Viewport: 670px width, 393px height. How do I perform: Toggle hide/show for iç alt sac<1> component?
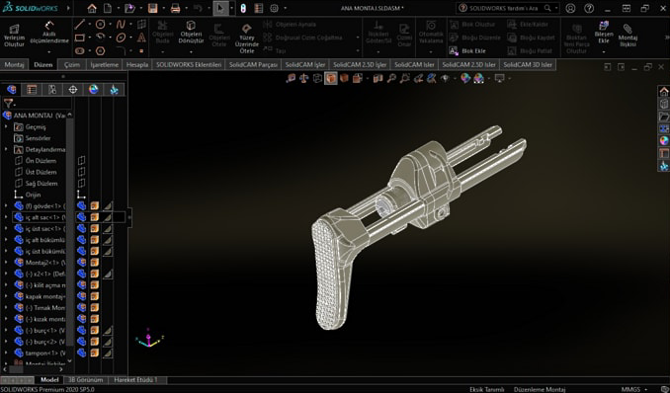click(x=81, y=217)
